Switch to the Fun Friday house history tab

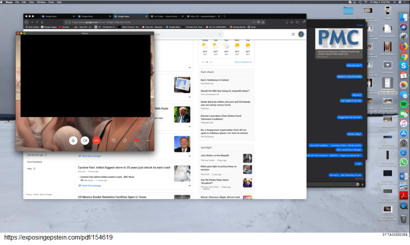pyautogui.click(x=167, y=16)
